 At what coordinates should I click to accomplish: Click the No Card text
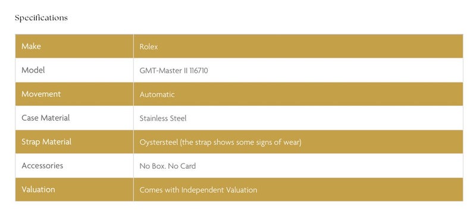(182, 166)
